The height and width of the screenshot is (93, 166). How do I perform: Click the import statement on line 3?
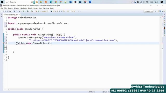[x=38, y=23]
